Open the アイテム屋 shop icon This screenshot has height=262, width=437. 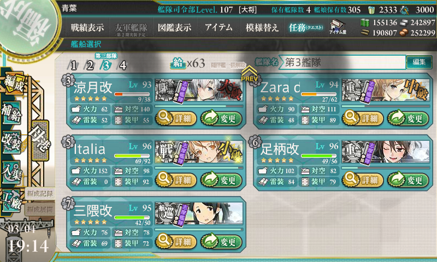point(337,27)
